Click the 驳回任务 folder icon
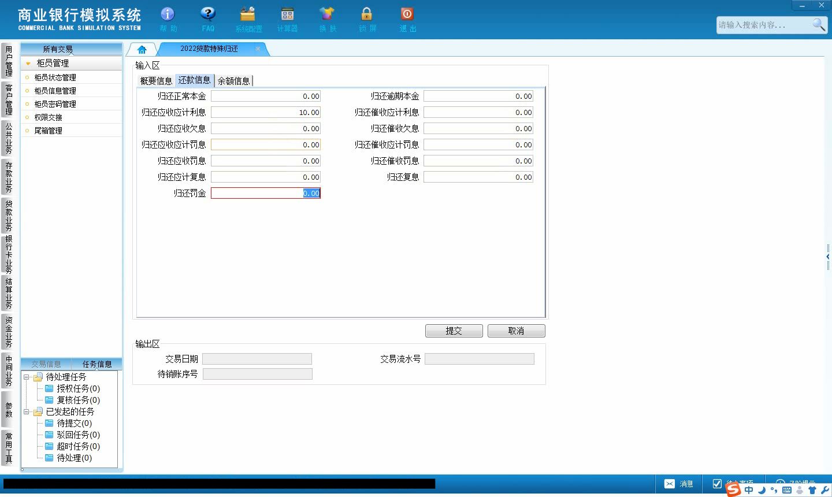The width and height of the screenshot is (832, 497). 49,435
